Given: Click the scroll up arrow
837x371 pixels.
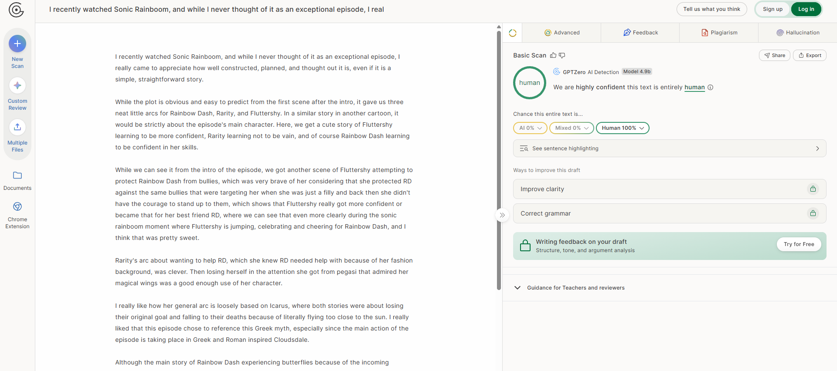Looking at the screenshot, I should 499,27.
